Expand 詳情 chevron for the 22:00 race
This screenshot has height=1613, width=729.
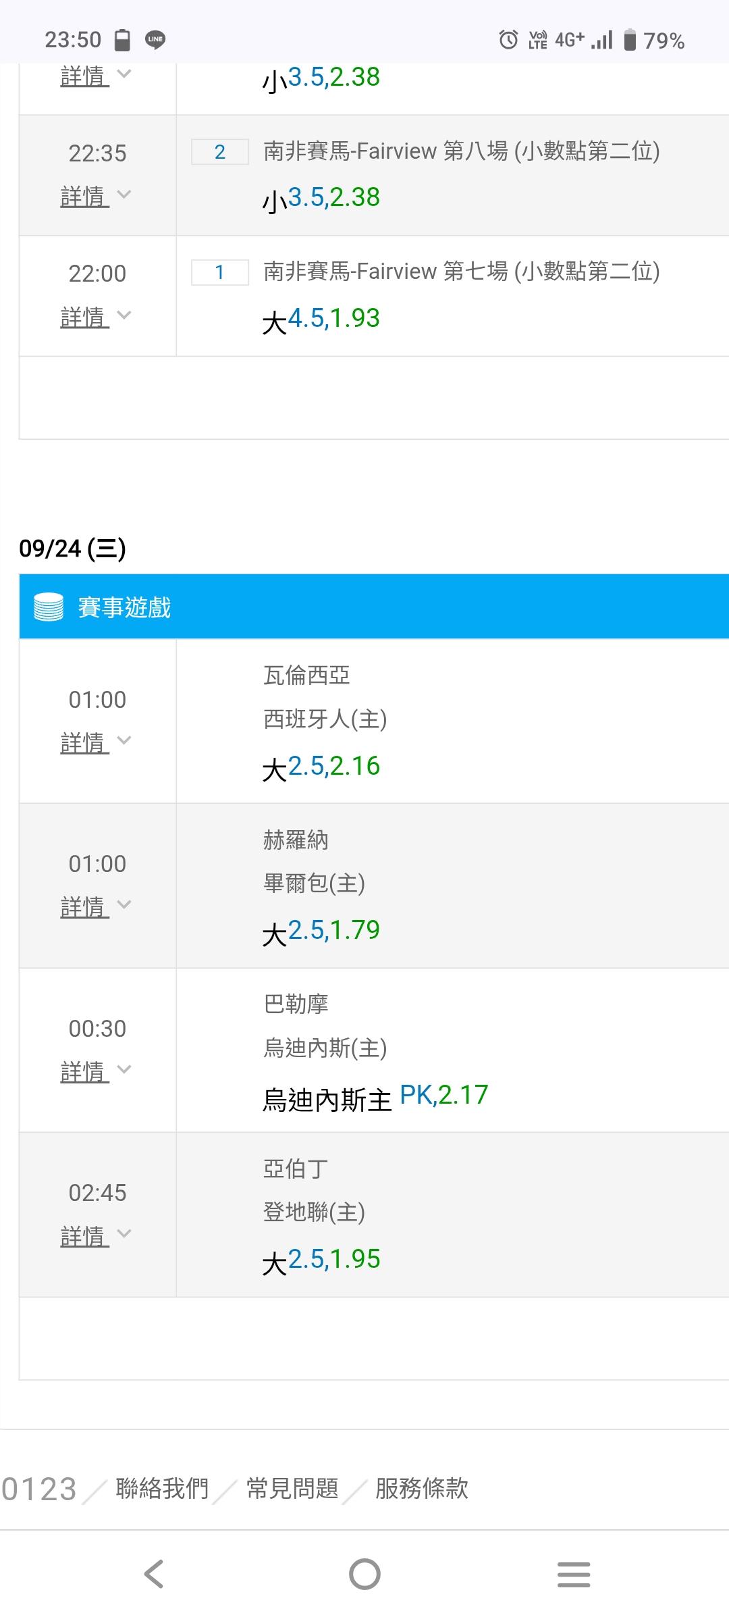pyautogui.click(x=124, y=315)
